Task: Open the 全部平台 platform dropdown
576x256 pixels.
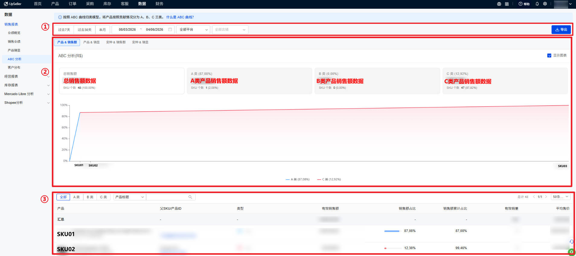Action: pyautogui.click(x=193, y=29)
